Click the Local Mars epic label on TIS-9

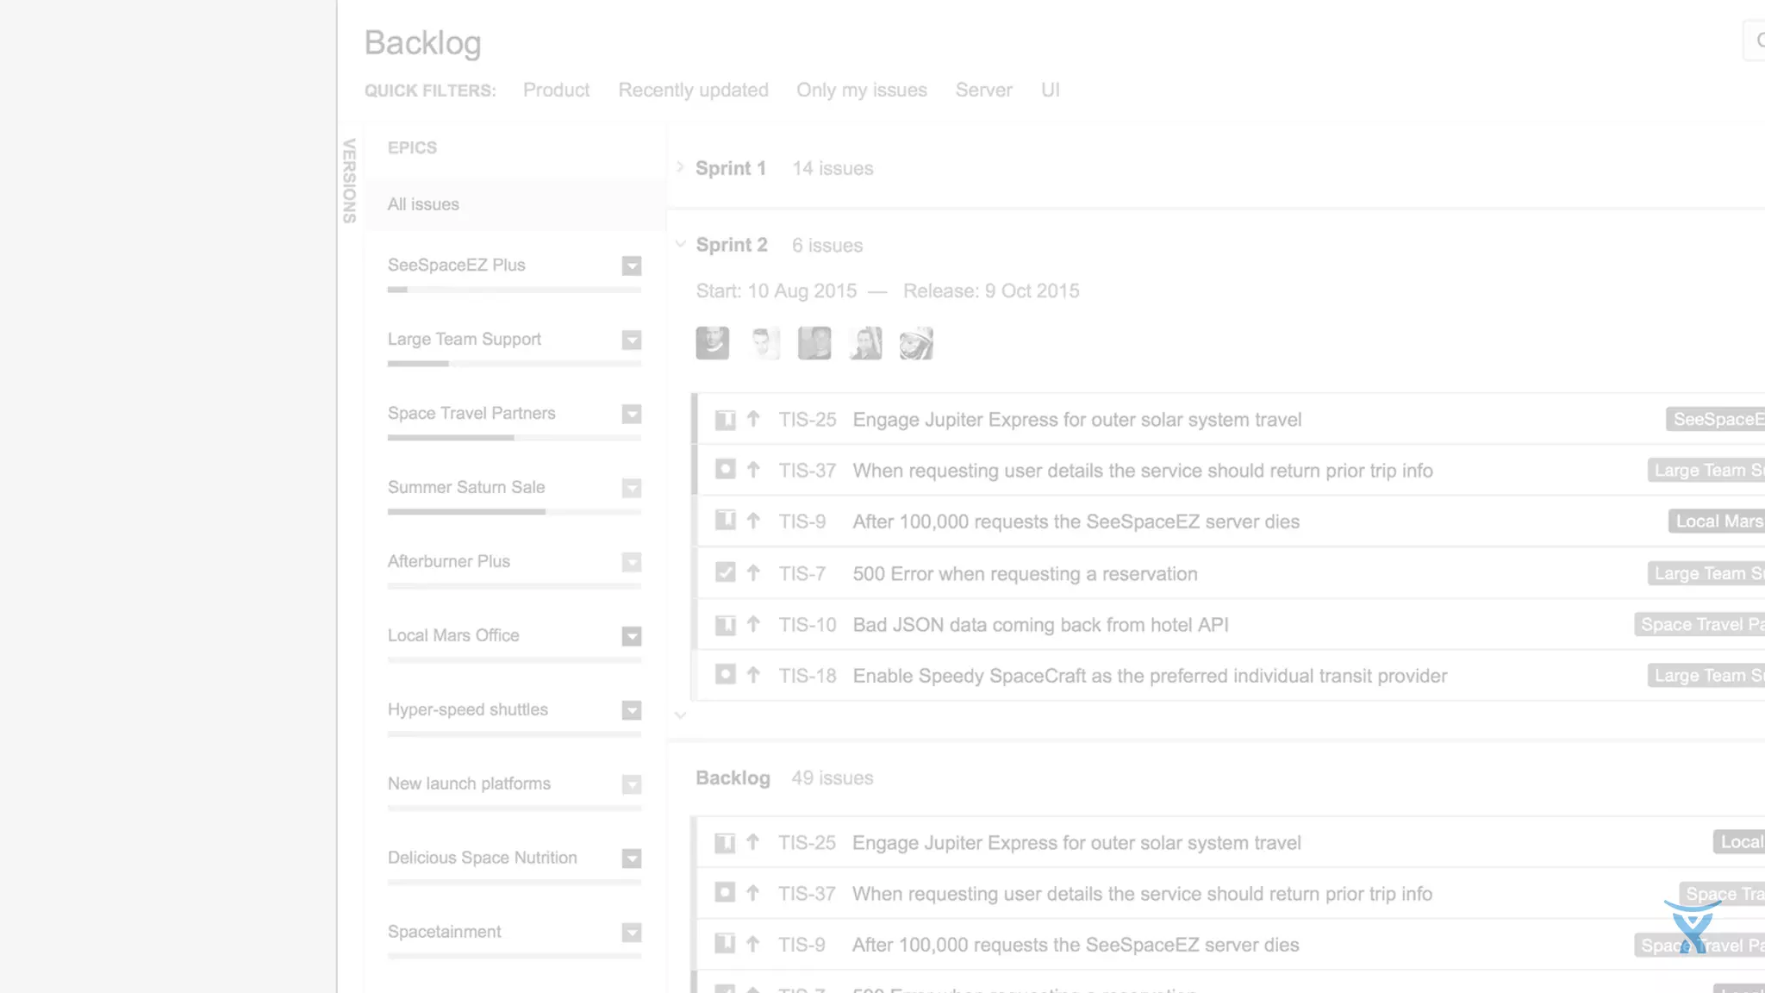click(x=1718, y=521)
